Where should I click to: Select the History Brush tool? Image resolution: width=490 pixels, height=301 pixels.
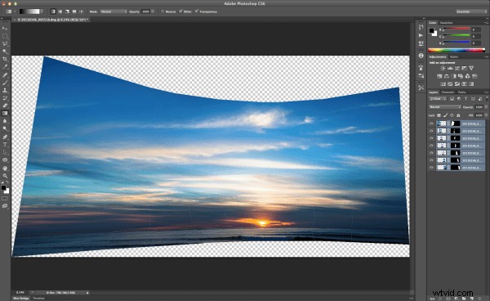pyautogui.click(x=5, y=98)
